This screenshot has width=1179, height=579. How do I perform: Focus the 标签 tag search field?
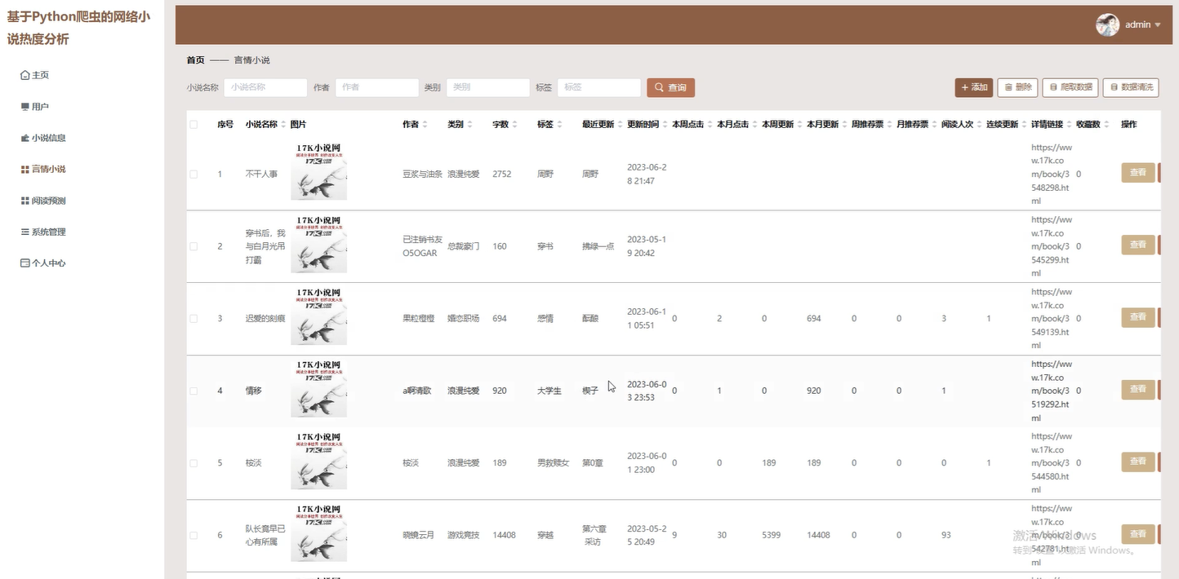point(598,87)
